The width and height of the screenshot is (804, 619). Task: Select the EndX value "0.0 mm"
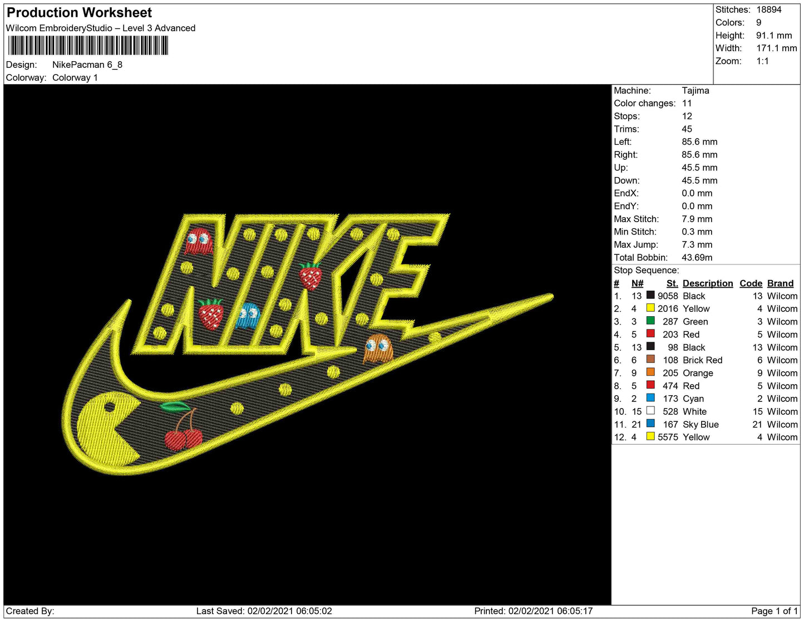click(x=697, y=193)
